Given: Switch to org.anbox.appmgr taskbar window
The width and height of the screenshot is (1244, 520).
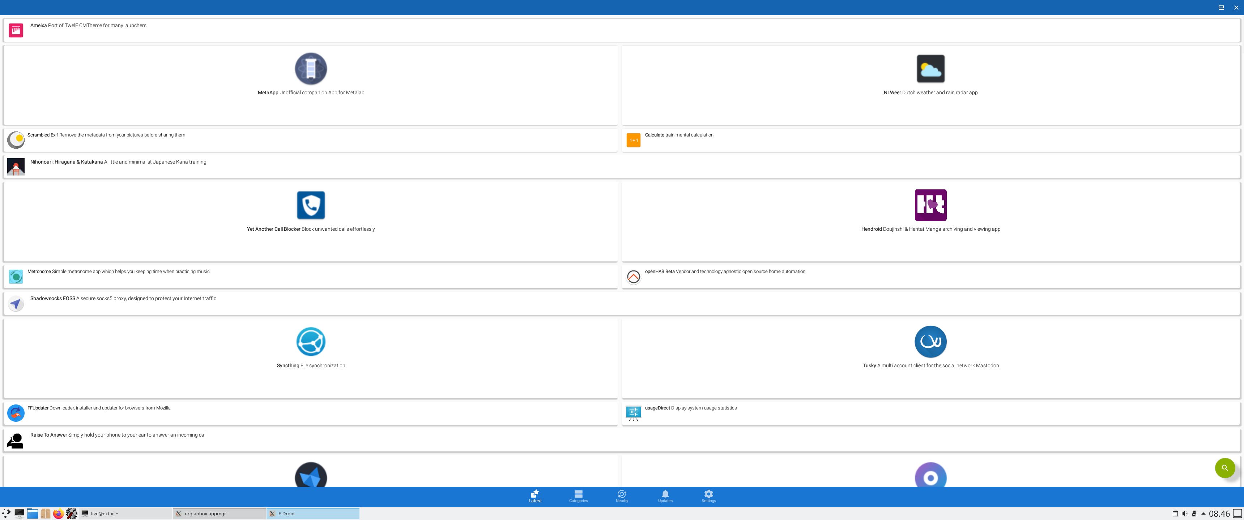Looking at the screenshot, I should pyautogui.click(x=219, y=514).
